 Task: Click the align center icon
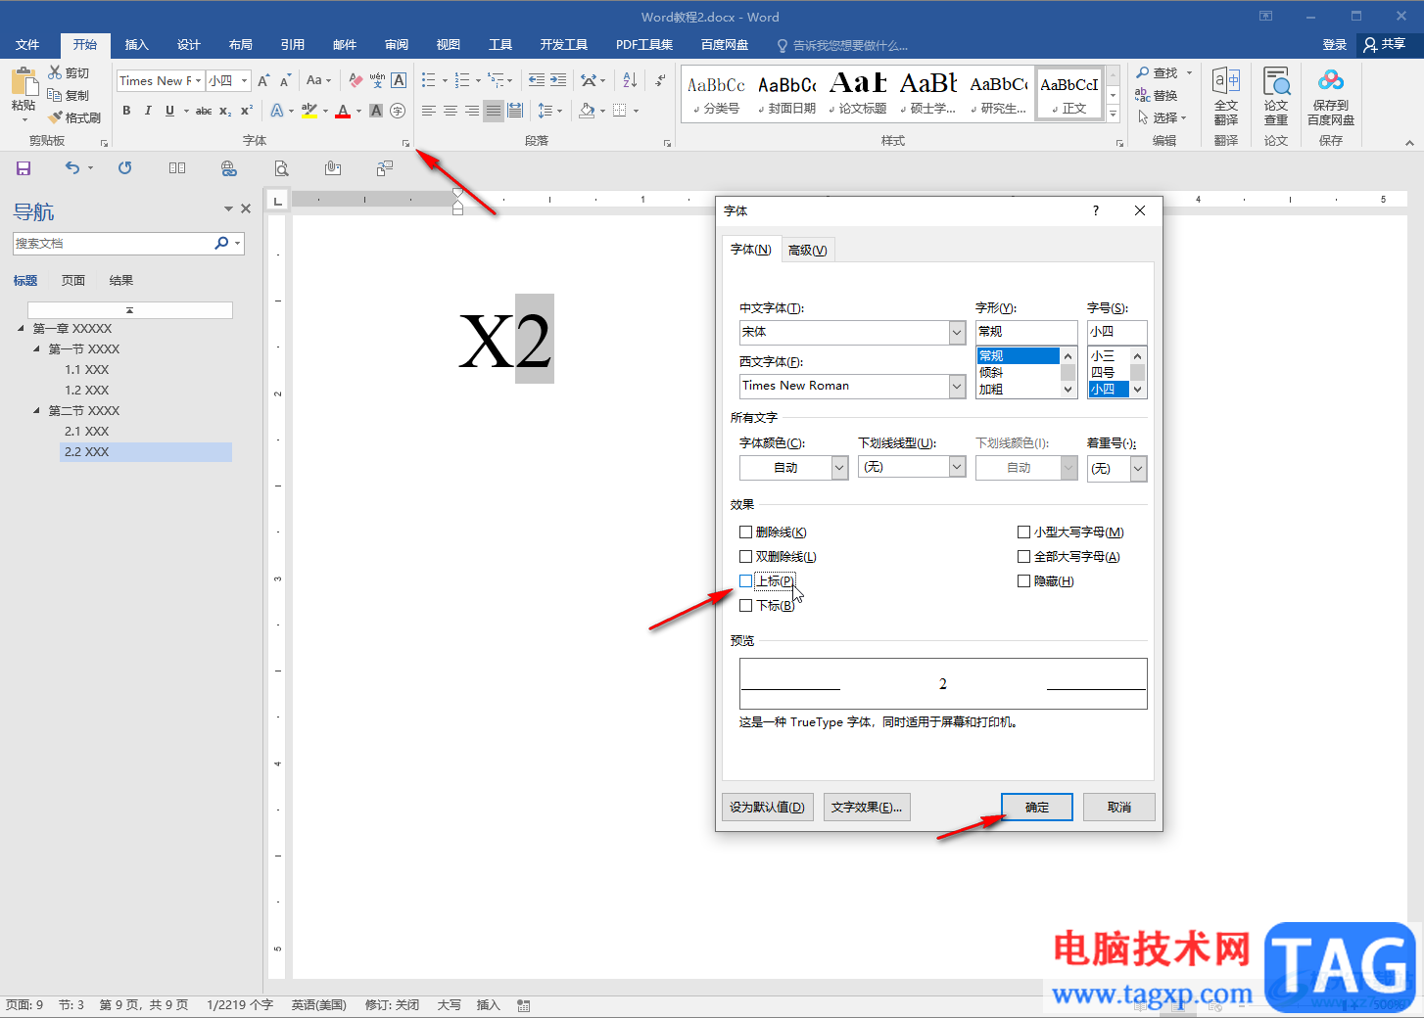pyautogui.click(x=451, y=111)
